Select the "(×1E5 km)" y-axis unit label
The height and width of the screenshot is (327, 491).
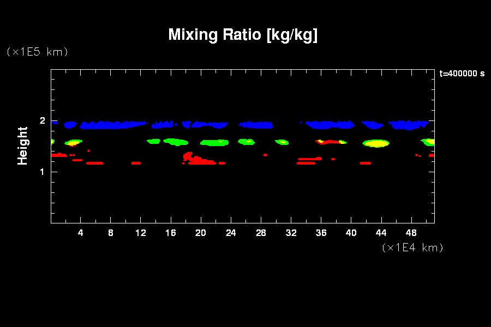(x=37, y=52)
